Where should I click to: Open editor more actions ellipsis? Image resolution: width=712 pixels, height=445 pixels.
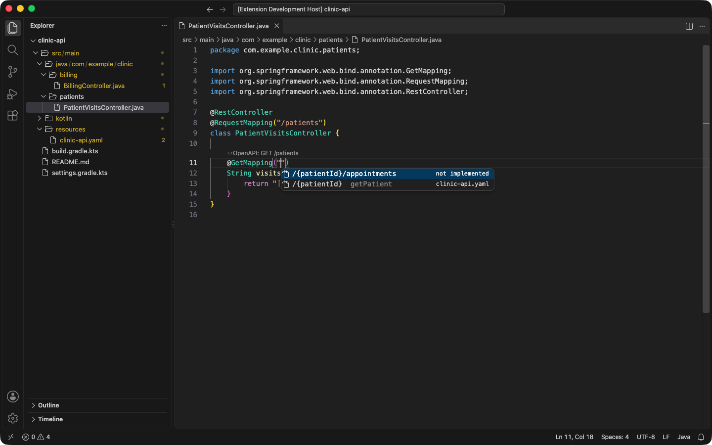(x=702, y=26)
